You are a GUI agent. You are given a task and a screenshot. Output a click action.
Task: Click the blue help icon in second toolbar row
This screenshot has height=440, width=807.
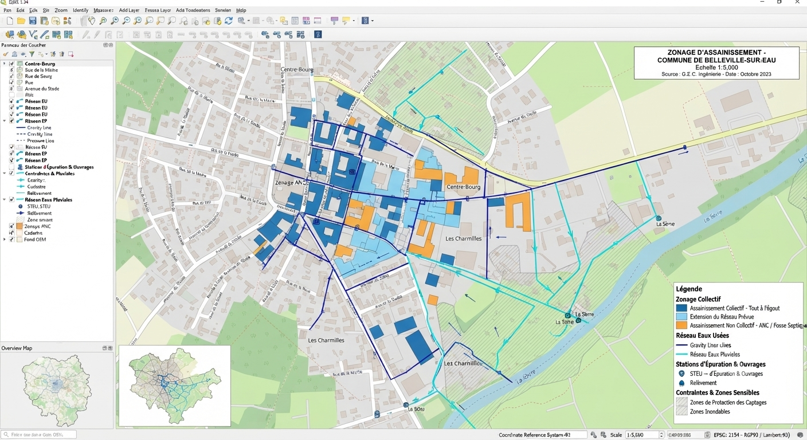click(x=318, y=34)
